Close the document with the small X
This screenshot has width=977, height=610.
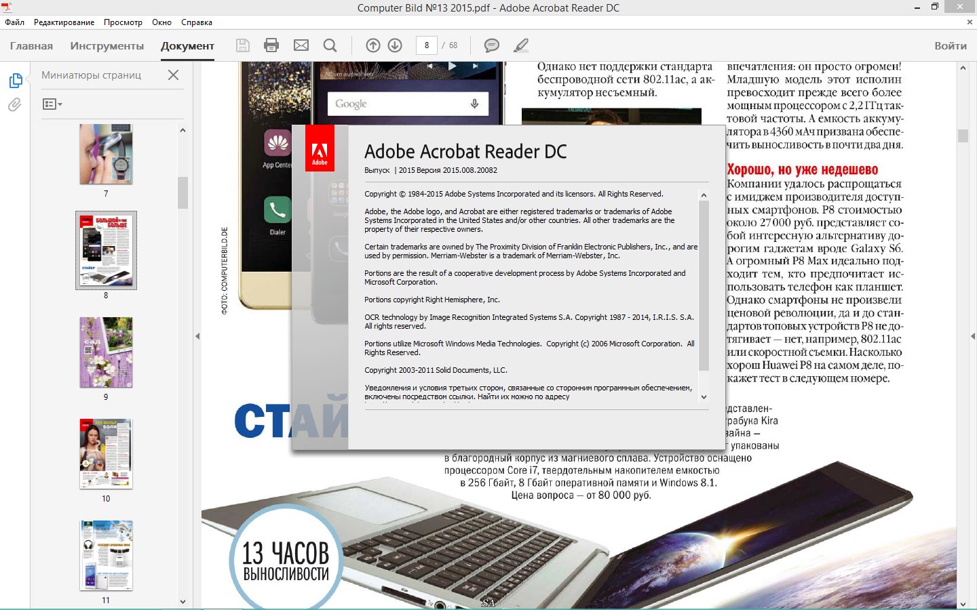(x=970, y=22)
